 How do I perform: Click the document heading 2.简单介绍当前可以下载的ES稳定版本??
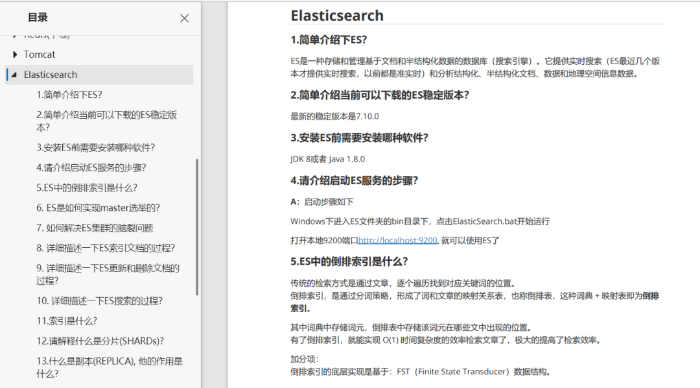click(379, 95)
